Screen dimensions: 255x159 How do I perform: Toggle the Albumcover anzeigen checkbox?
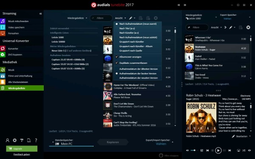(116, 57)
